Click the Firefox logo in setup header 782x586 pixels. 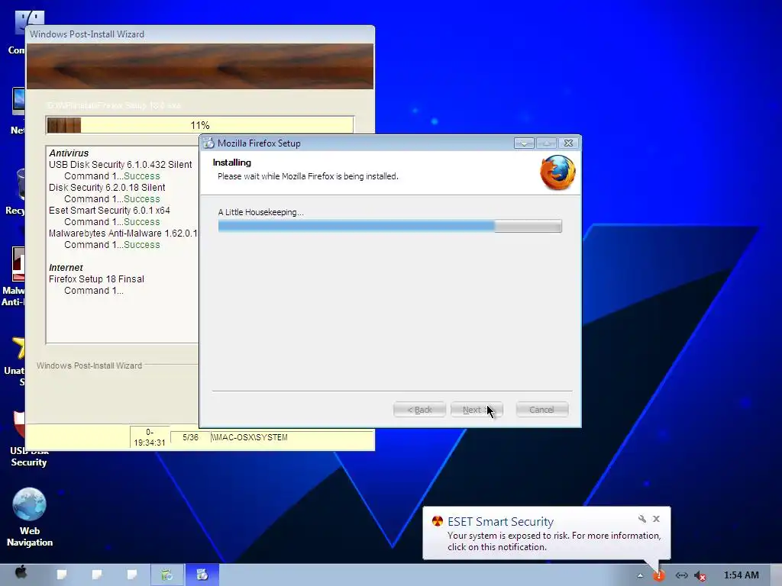point(557,172)
